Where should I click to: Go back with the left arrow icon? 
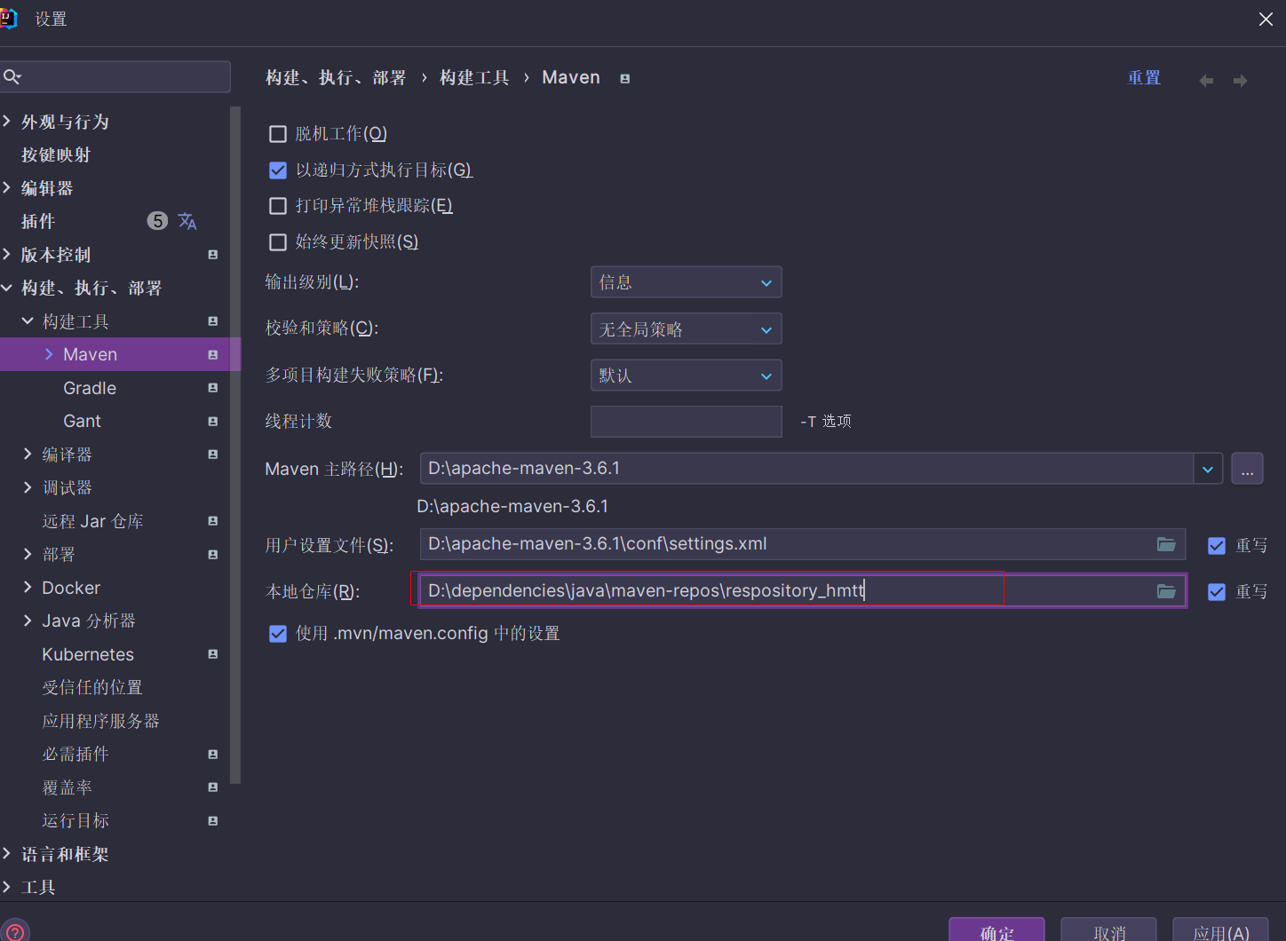1206,81
